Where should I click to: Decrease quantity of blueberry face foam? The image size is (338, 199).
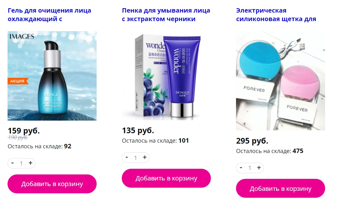point(127,157)
